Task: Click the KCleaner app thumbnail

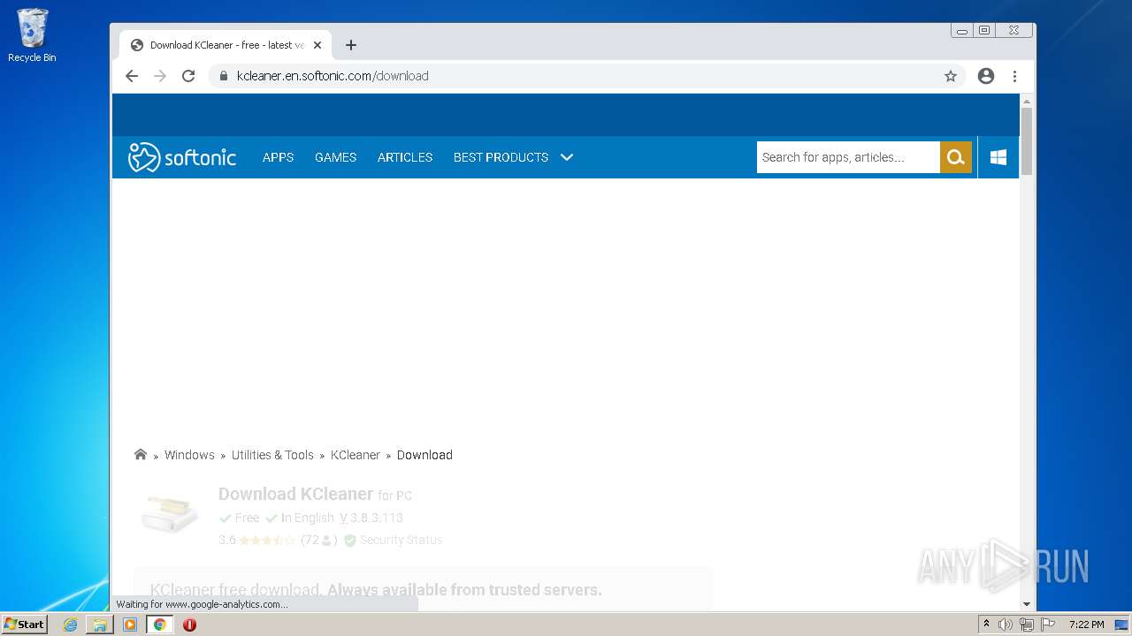Action: click(x=170, y=513)
